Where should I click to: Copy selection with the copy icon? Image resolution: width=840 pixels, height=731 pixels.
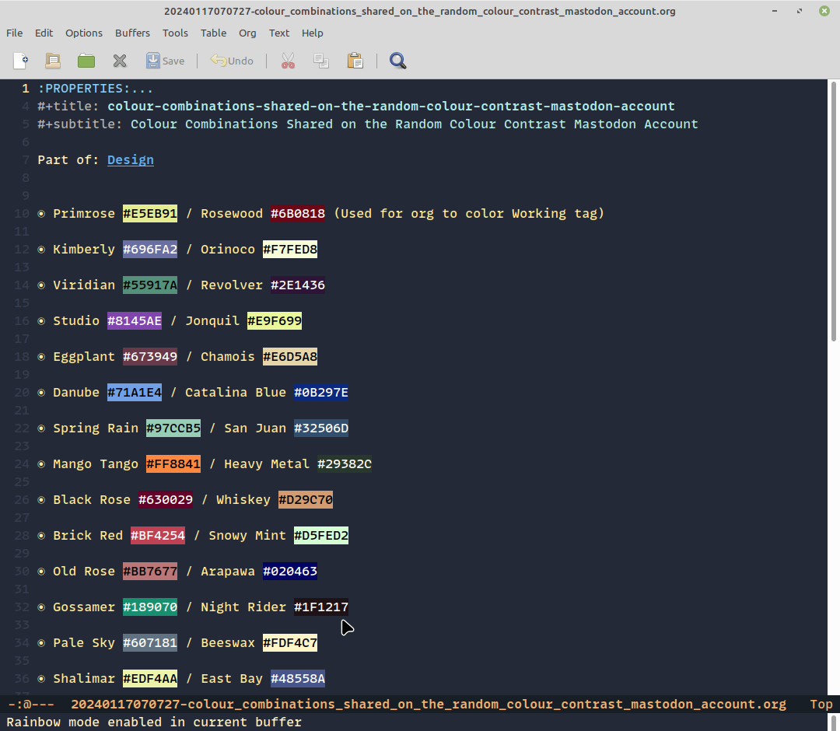pos(321,61)
